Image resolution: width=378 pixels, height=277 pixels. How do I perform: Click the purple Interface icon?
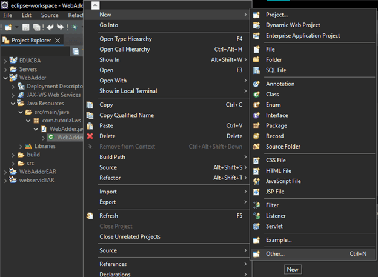pyautogui.click(x=256, y=115)
